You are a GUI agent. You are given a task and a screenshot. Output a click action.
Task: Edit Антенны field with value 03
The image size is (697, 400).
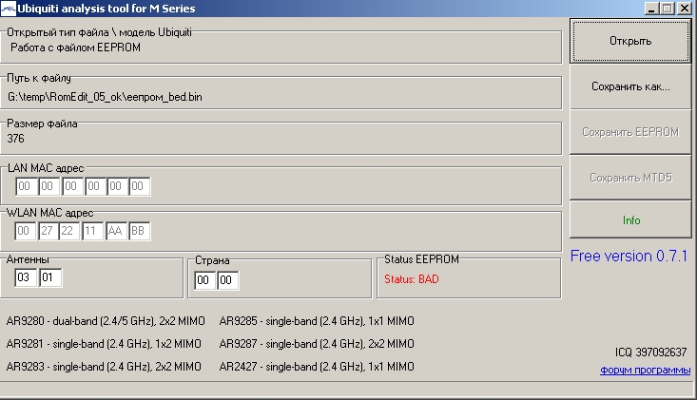point(26,277)
